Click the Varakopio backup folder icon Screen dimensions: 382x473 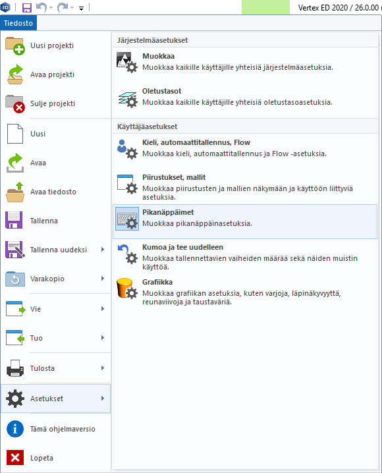[14, 279]
